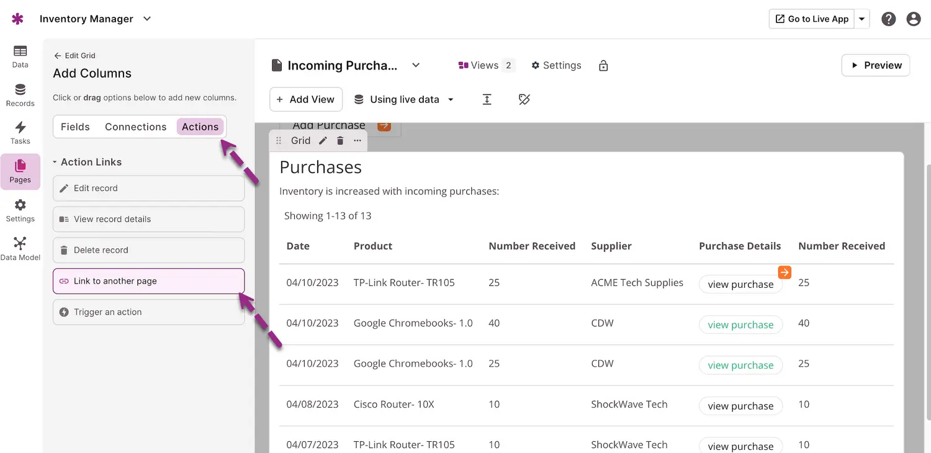This screenshot has height=453, width=931.
Task: Open the Go to Live App dropdown arrow
Action: click(x=861, y=19)
